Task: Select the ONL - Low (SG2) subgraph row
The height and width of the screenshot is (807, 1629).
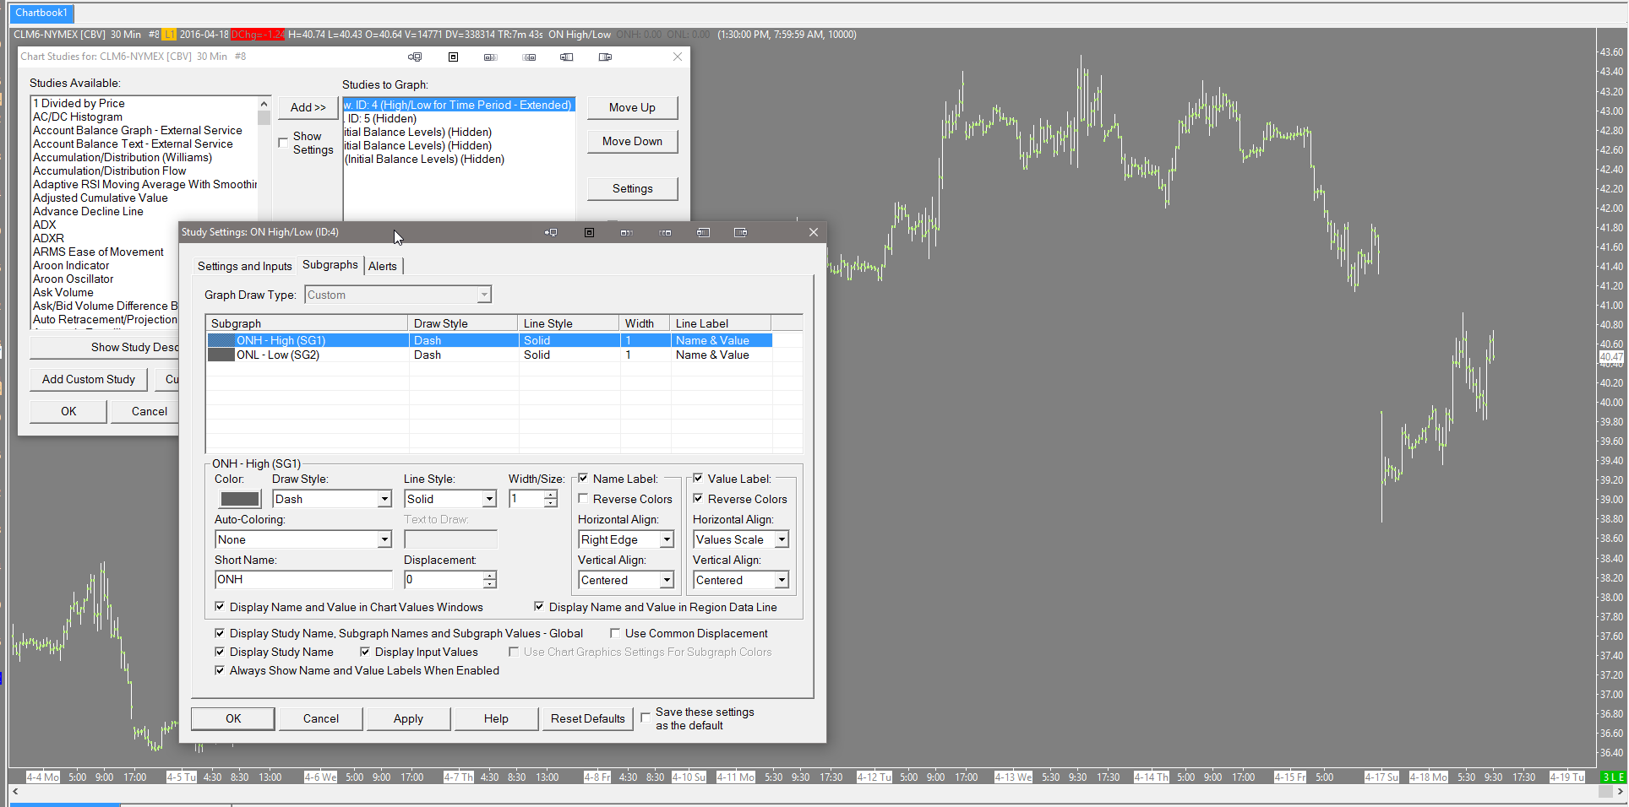Action: click(x=278, y=355)
